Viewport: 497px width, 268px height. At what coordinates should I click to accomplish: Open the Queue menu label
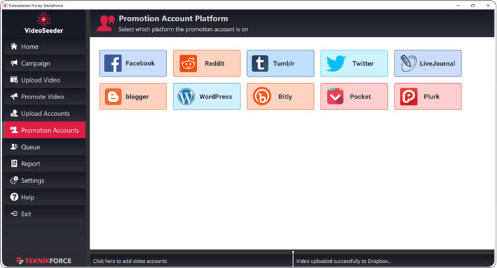point(30,147)
